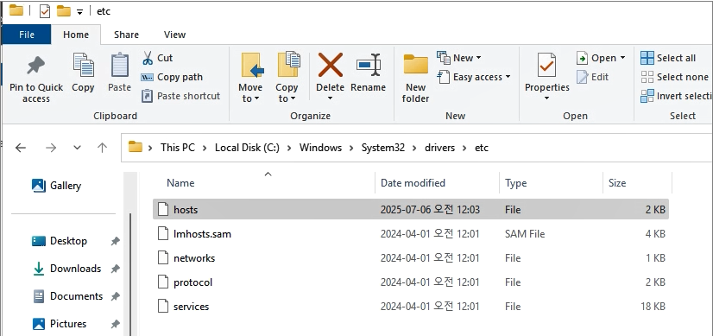
Task: Select the lmhosts.sam file
Action: 411,234
